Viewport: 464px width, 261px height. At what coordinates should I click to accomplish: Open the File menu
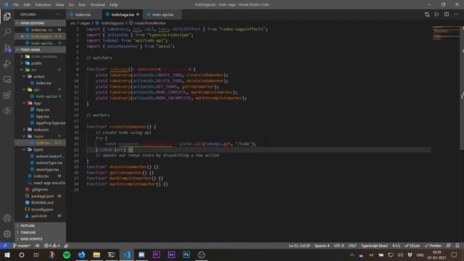15,4
